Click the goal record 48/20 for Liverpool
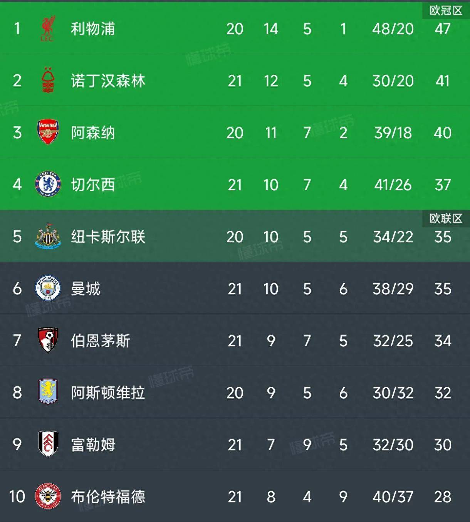Screen dimensions: 470x522 [x=392, y=29]
